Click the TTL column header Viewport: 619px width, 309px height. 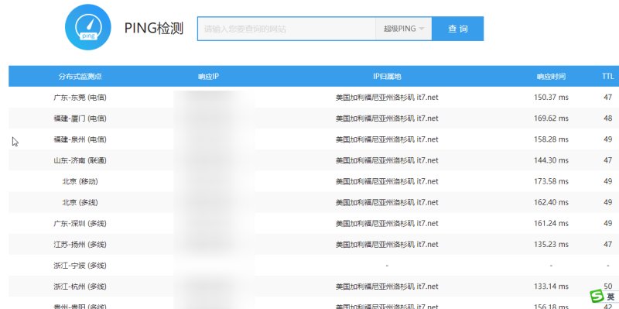pos(608,76)
